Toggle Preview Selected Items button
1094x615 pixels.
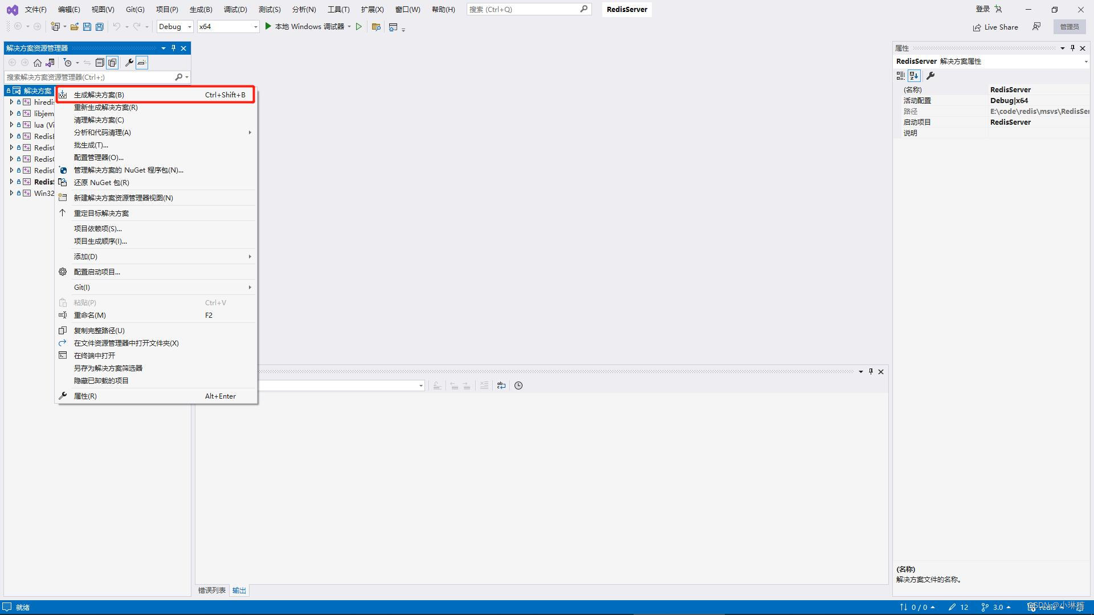[142, 63]
